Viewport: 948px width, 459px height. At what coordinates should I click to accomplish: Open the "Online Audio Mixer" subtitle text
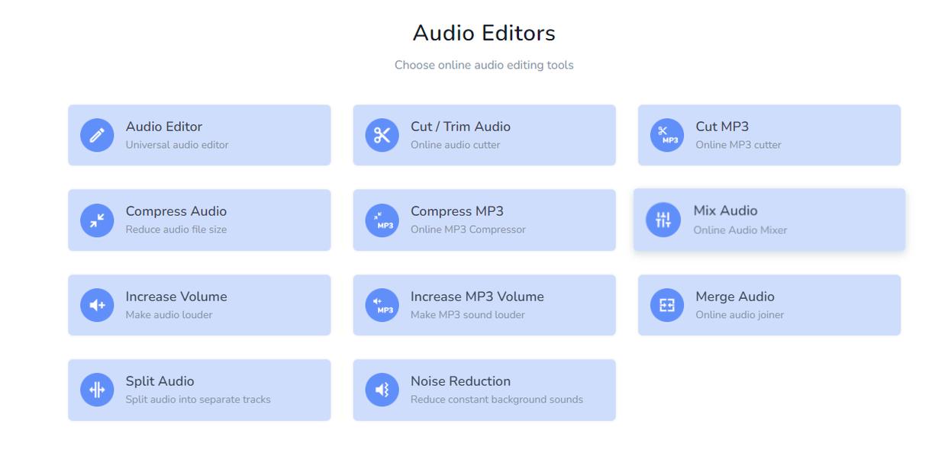tap(740, 230)
